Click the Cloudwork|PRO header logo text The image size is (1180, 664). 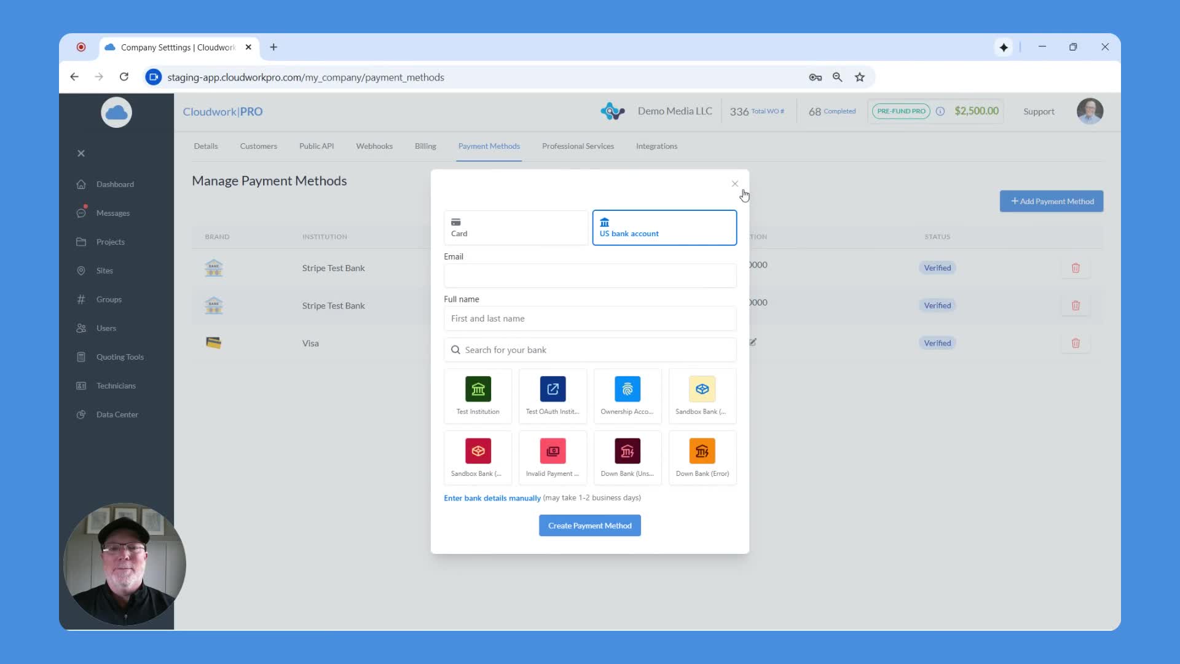pyautogui.click(x=222, y=112)
